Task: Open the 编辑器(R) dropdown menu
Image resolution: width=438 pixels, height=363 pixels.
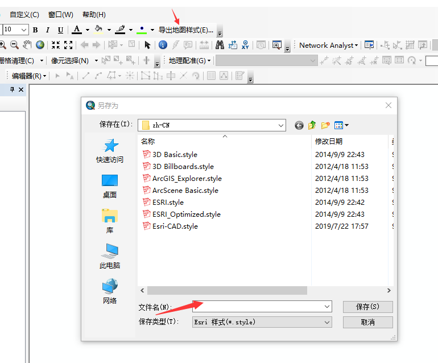Action: tap(29, 76)
